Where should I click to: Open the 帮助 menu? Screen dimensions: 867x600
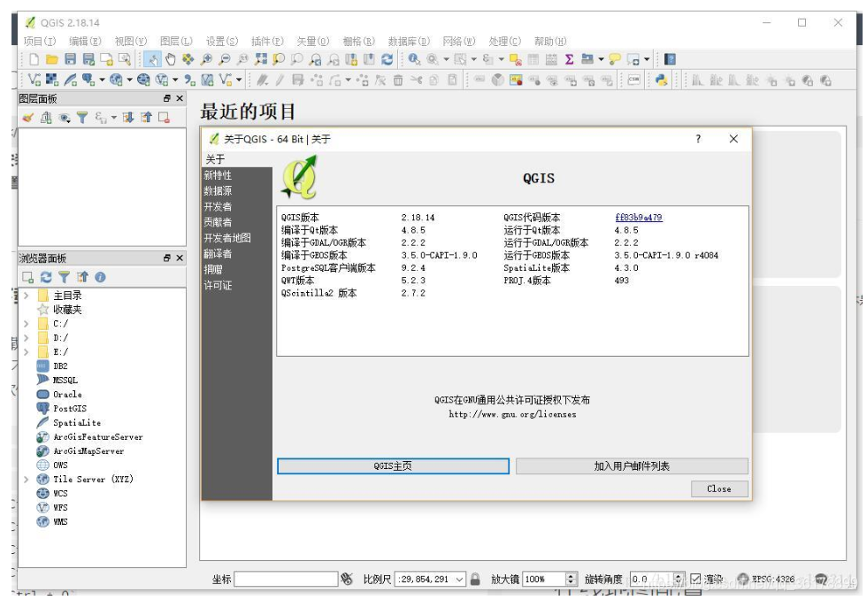tap(550, 41)
